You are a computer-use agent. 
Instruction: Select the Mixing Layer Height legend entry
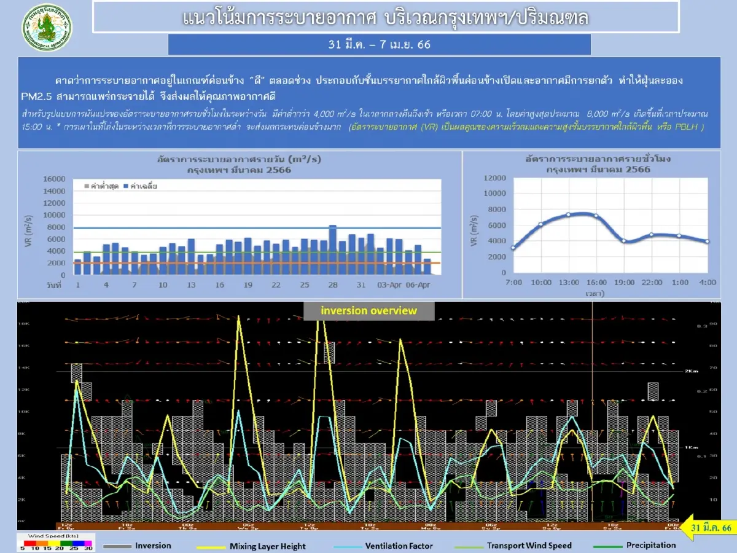[x=251, y=546]
